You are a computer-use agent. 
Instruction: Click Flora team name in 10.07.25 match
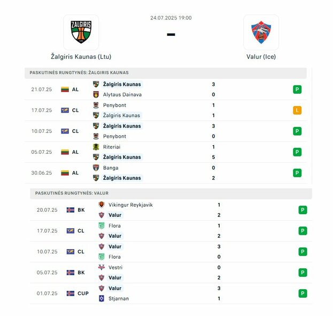114,257
